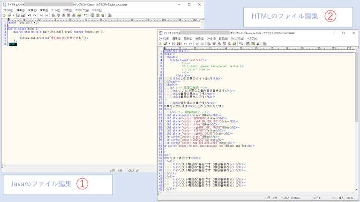Open 検索(S) menu in HTML window

click(199, 38)
